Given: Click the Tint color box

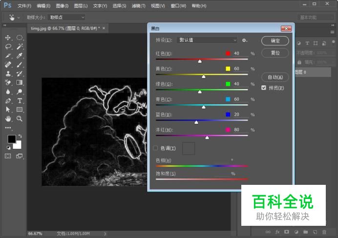Looking at the screenshot, I should pyautogui.click(x=189, y=148).
